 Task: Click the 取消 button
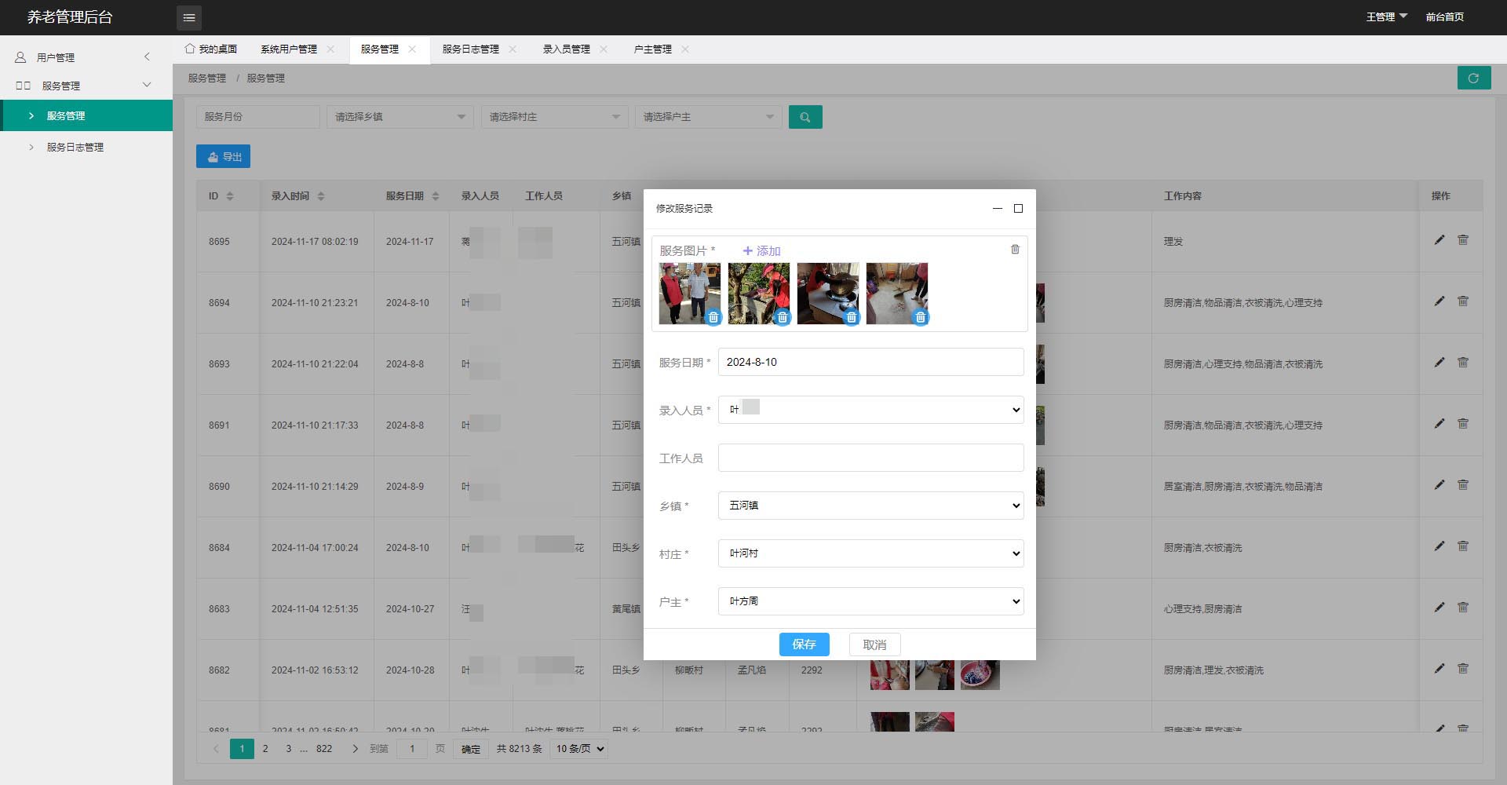[x=874, y=644]
